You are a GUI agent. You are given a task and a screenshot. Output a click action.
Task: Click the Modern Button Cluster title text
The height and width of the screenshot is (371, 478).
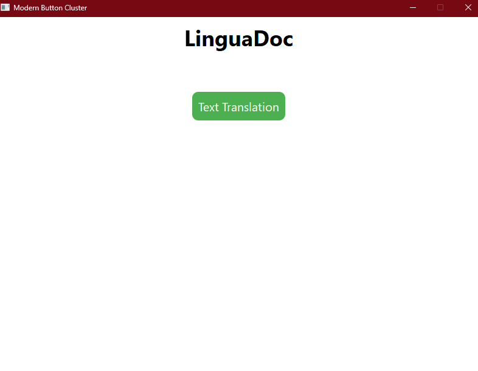(x=50, y=8)
